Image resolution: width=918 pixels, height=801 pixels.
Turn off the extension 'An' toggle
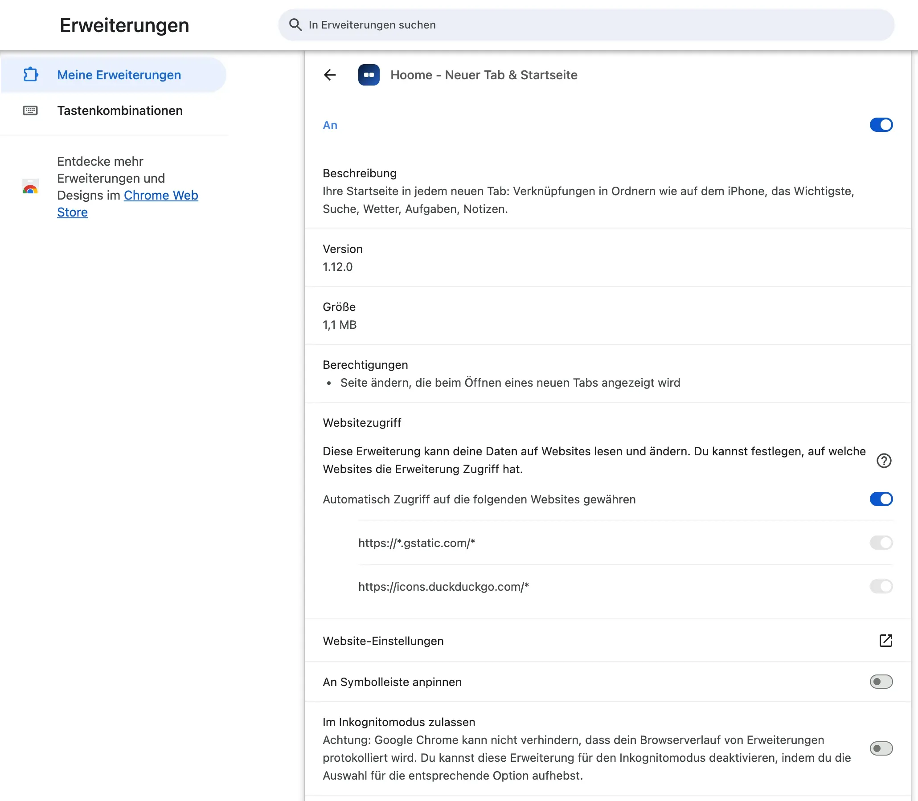[881, 125]
